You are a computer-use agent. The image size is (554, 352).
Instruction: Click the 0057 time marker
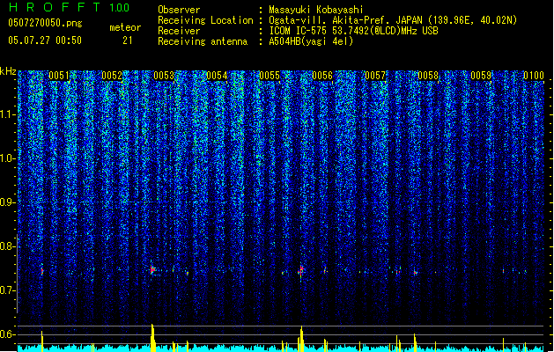tap(375, 76)
